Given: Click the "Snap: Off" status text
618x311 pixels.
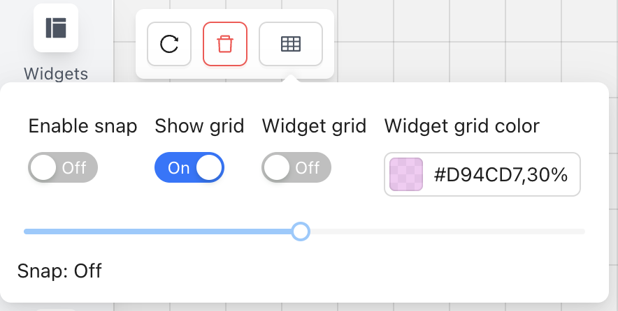Looking at the screenshot, I should (59, 271).
